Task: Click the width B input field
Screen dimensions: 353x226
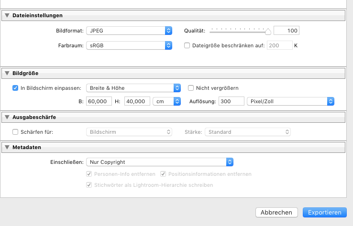Action: [x=99, y=101]
